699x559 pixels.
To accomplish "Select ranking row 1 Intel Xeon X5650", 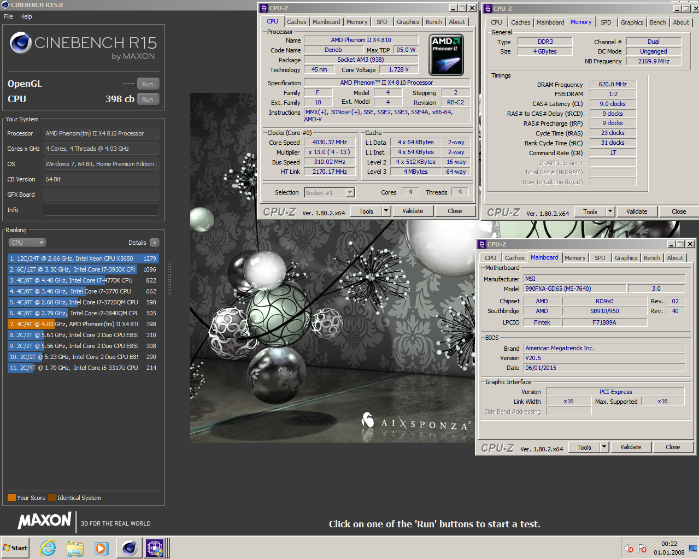I will pos(83,258).
